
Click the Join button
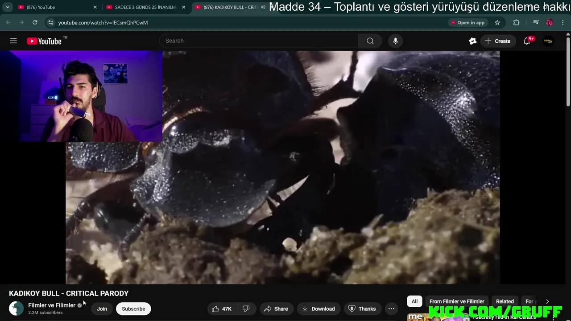click(102, 309)
